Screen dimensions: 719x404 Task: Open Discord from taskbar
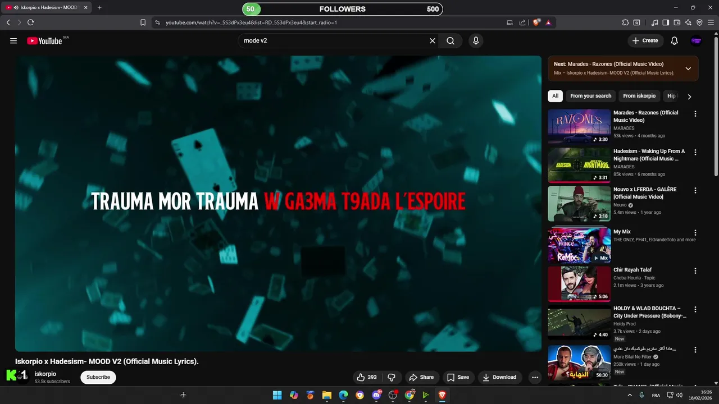[376, 395]
